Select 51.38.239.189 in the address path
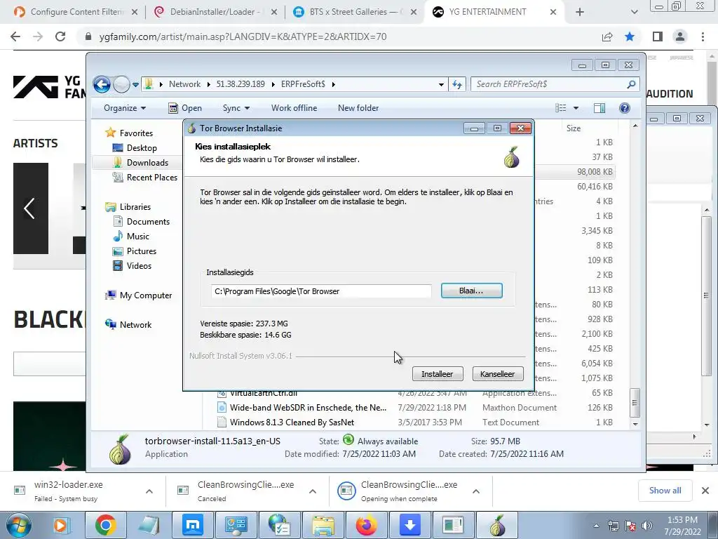 (x=241, y=84)
